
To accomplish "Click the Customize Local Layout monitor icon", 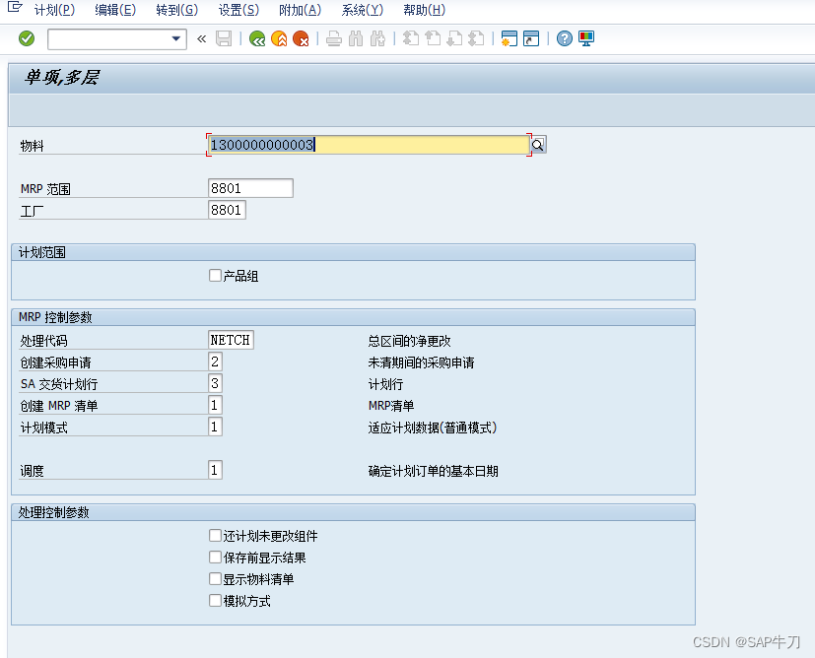I will pyautogui.click(x=586, y=38).
